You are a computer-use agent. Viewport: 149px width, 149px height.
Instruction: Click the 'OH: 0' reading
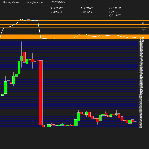tap(113, 12)
